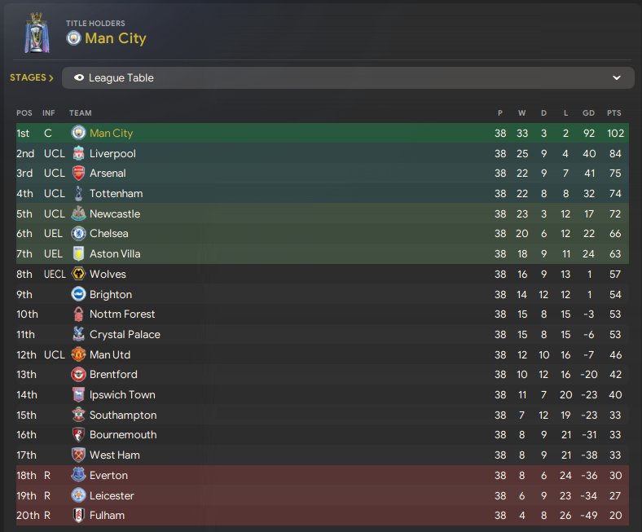Sort table by GD column header
This screenshot has width=642, height=532.
tap(588, 112)
